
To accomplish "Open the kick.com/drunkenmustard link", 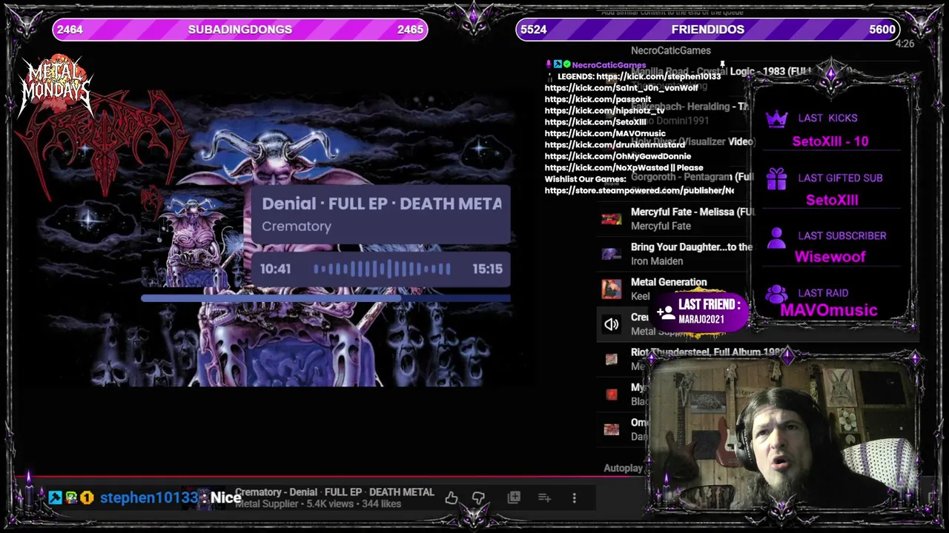I will pyautogui.click(x=615, y=145).
